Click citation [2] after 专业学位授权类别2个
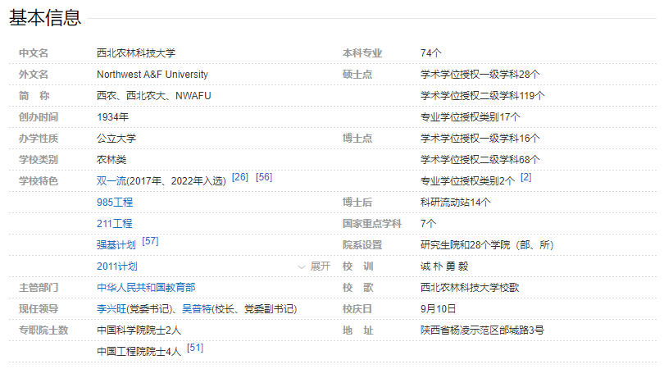Viewport: 664px width, 369px height. tap(525, 177)
